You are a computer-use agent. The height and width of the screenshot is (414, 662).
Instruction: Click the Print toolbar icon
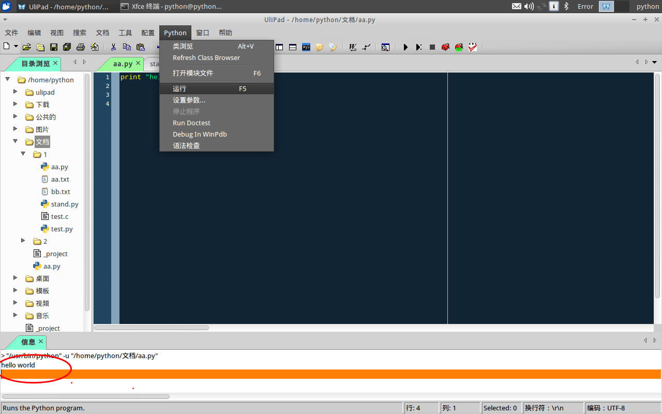[80, 47]
